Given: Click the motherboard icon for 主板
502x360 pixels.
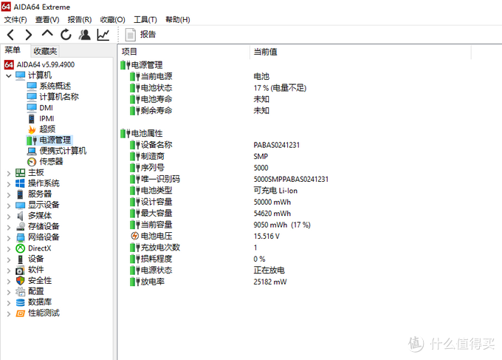Looking at the screenshot, I should pos(20,173).
